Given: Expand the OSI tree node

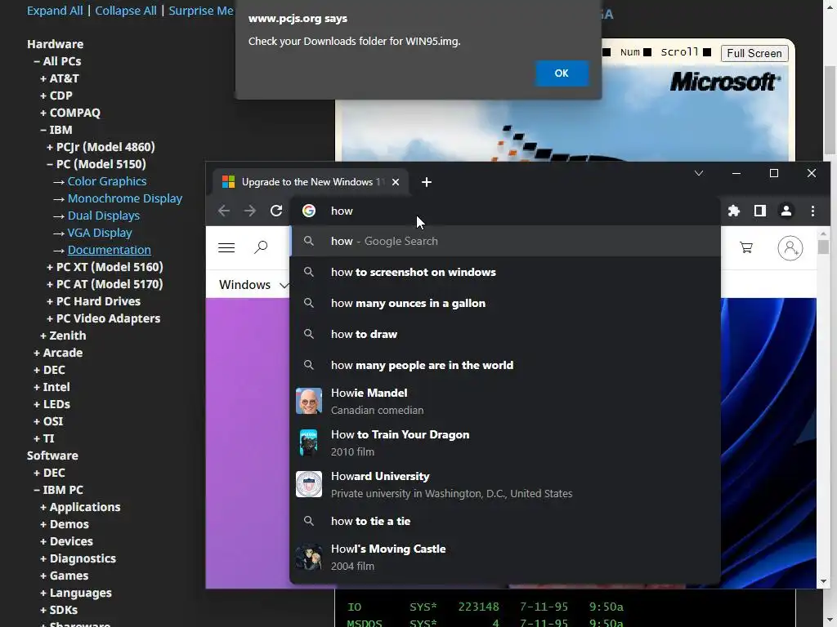Looking at the screenshot, I should (x=48, y=421).
